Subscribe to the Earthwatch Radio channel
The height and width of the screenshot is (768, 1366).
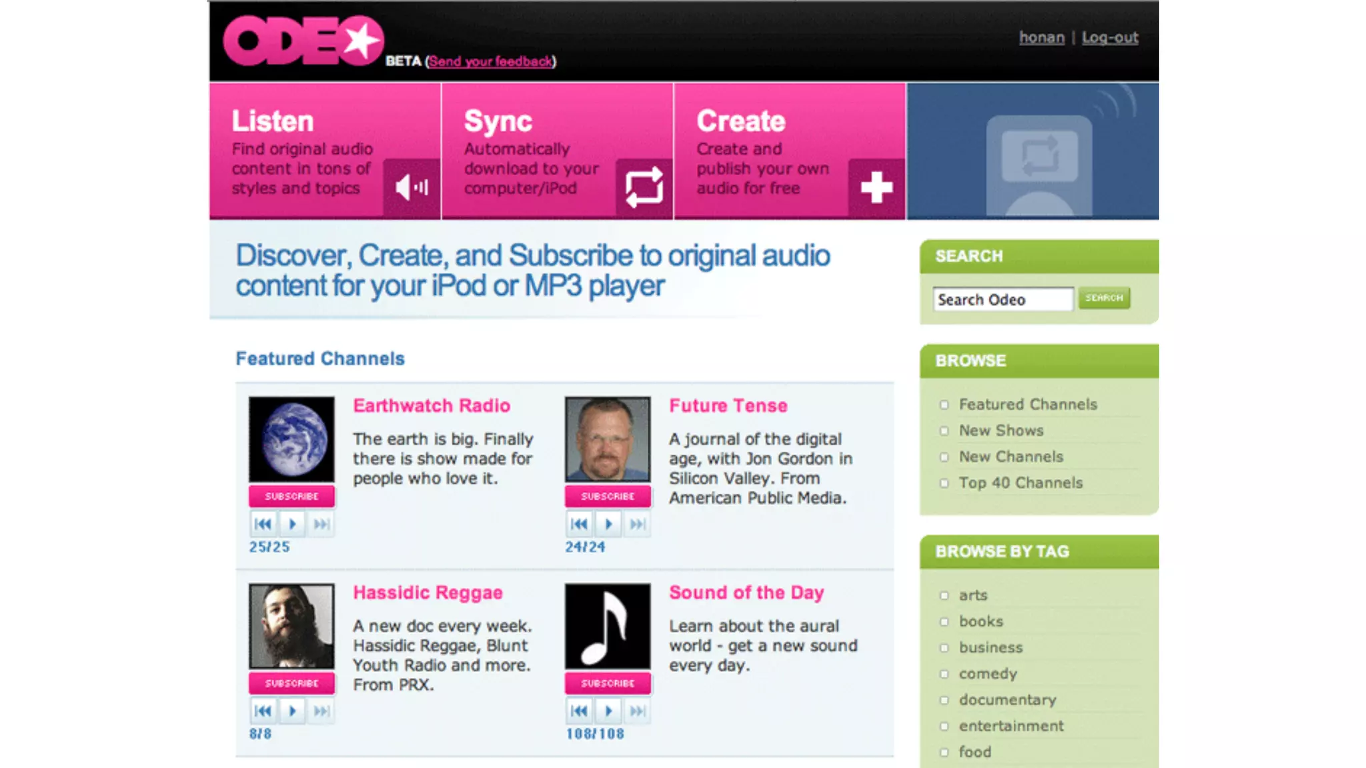[291, 497]
